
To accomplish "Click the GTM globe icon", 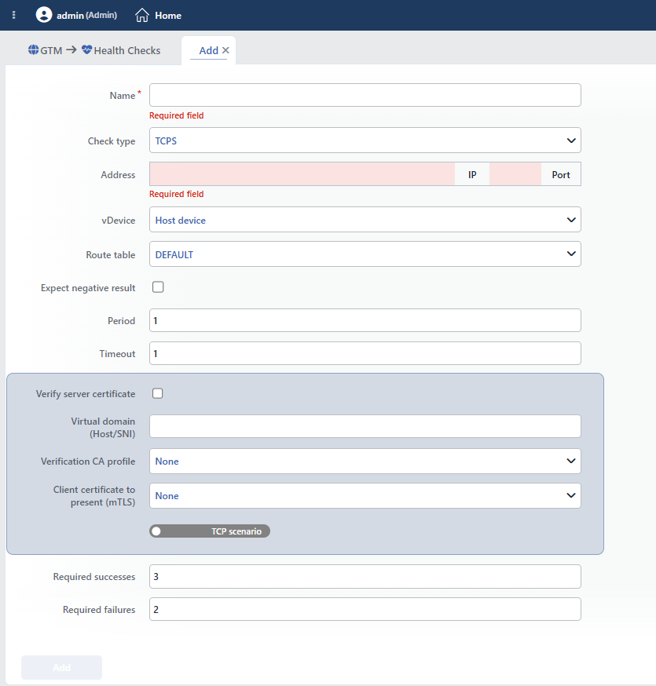I will [x=33, y=50].
